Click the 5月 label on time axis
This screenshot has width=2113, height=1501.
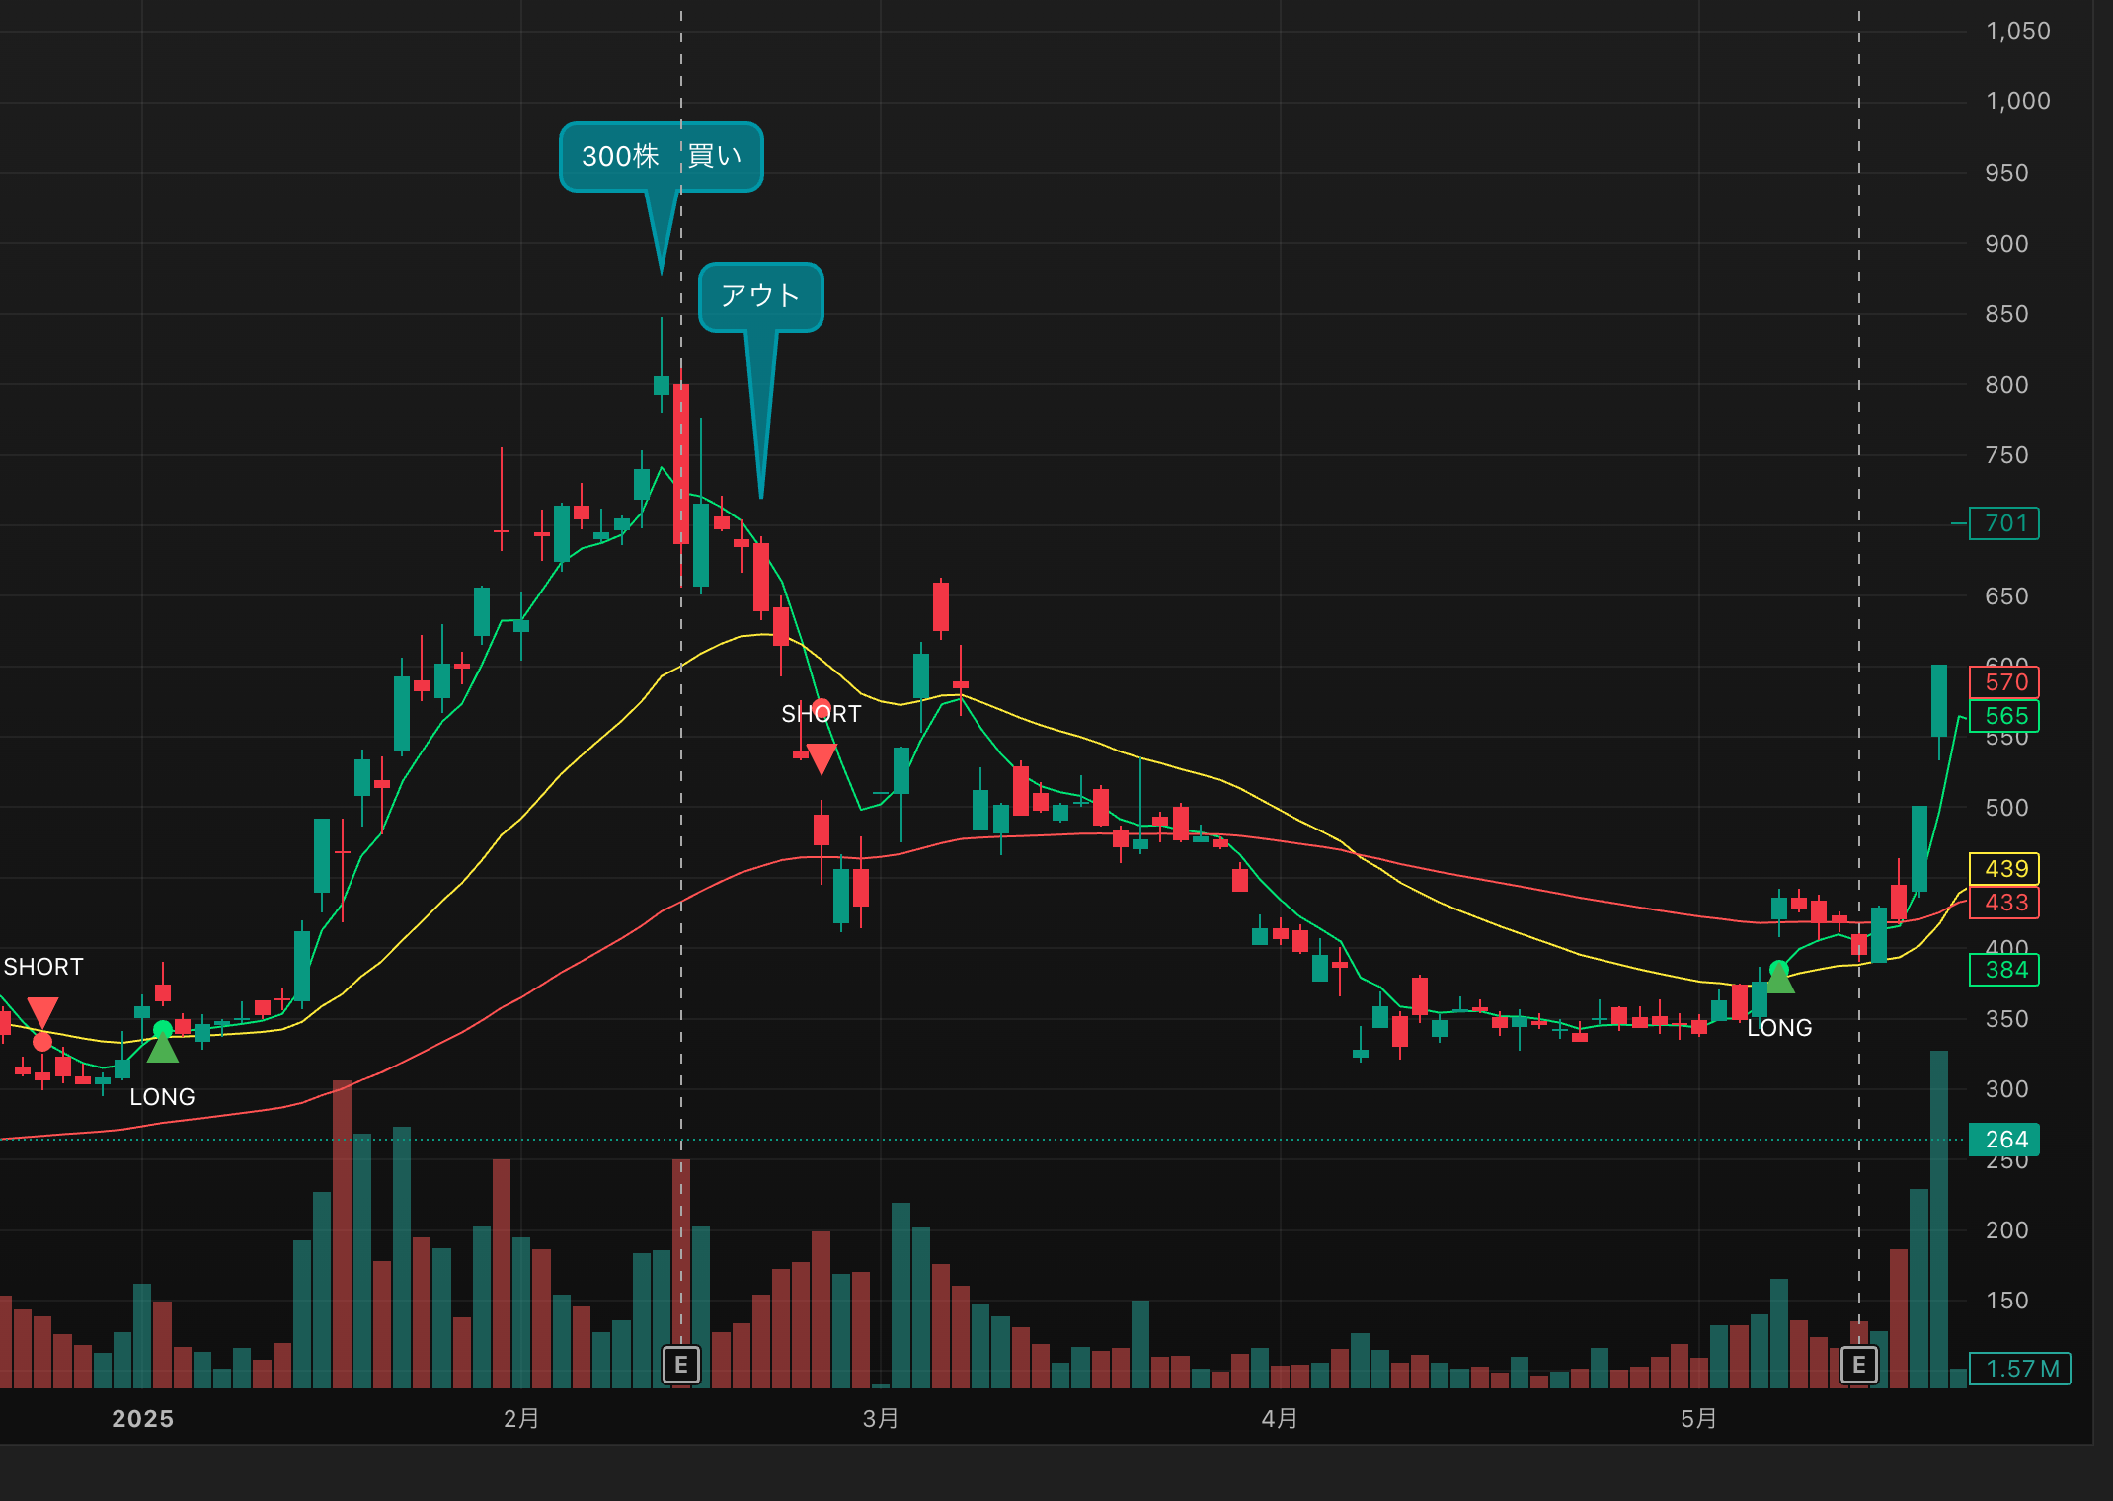click(x=1698, y=1419)
